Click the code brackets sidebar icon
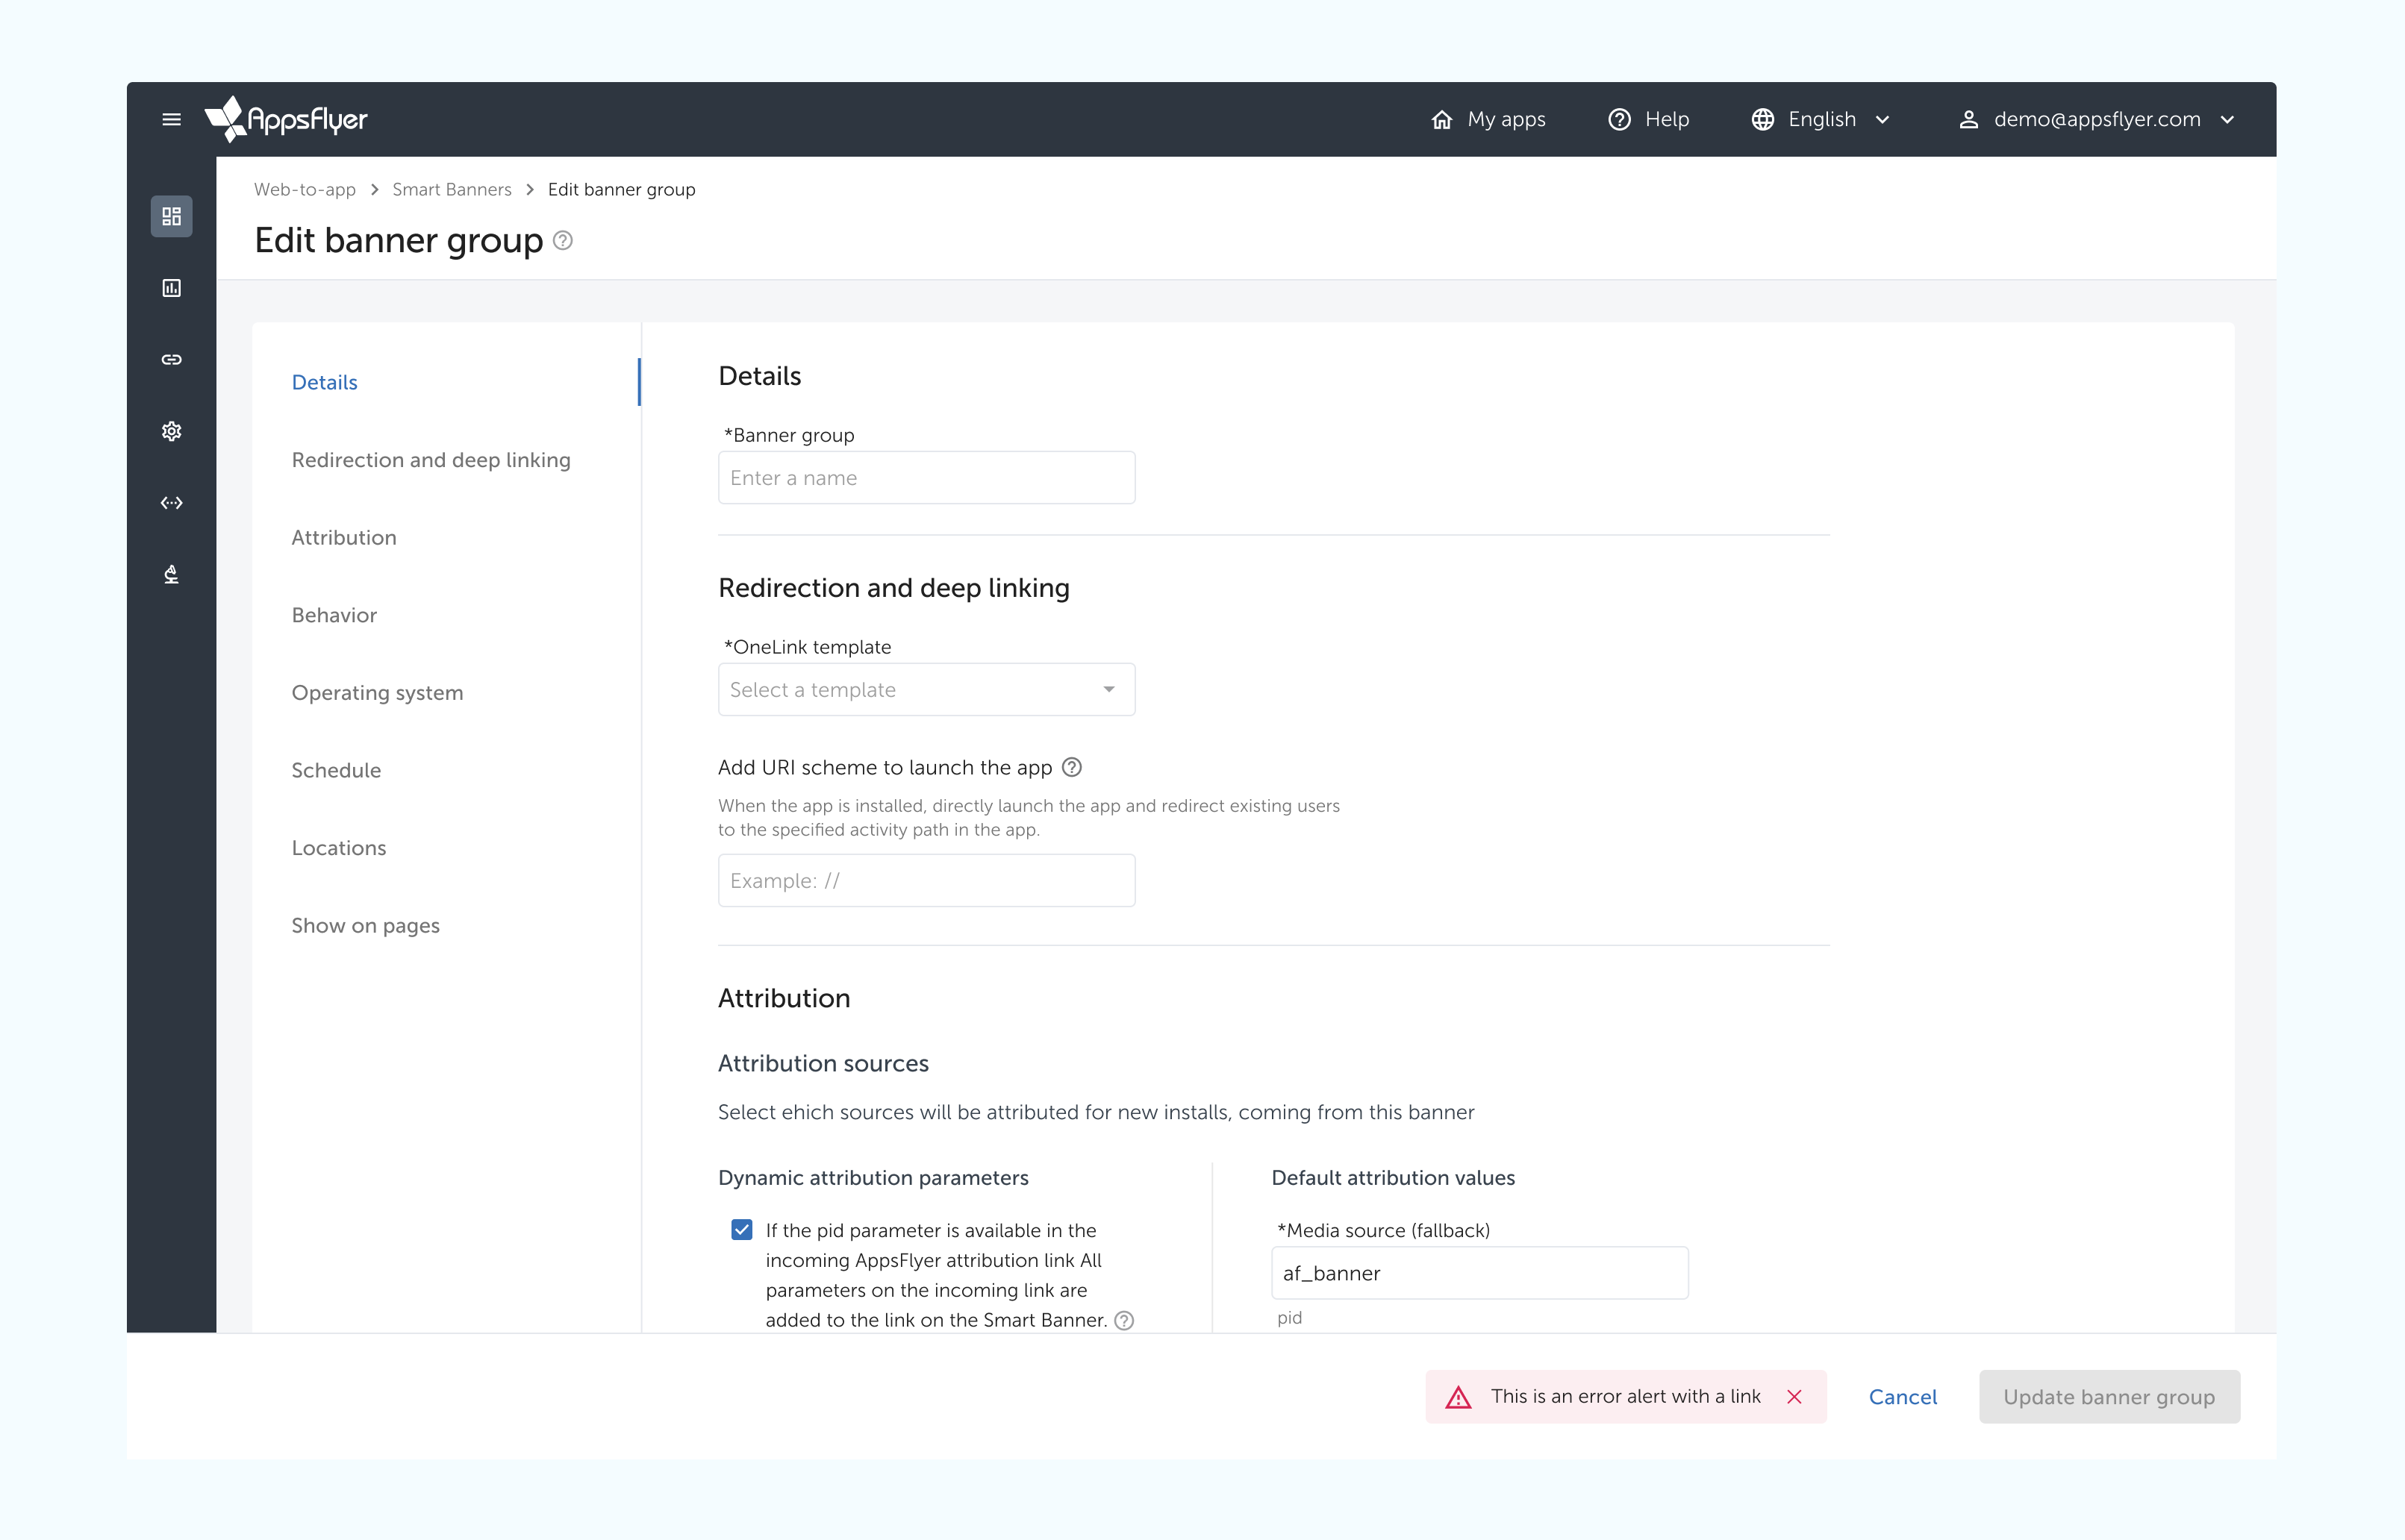 (x=171, y=503)
